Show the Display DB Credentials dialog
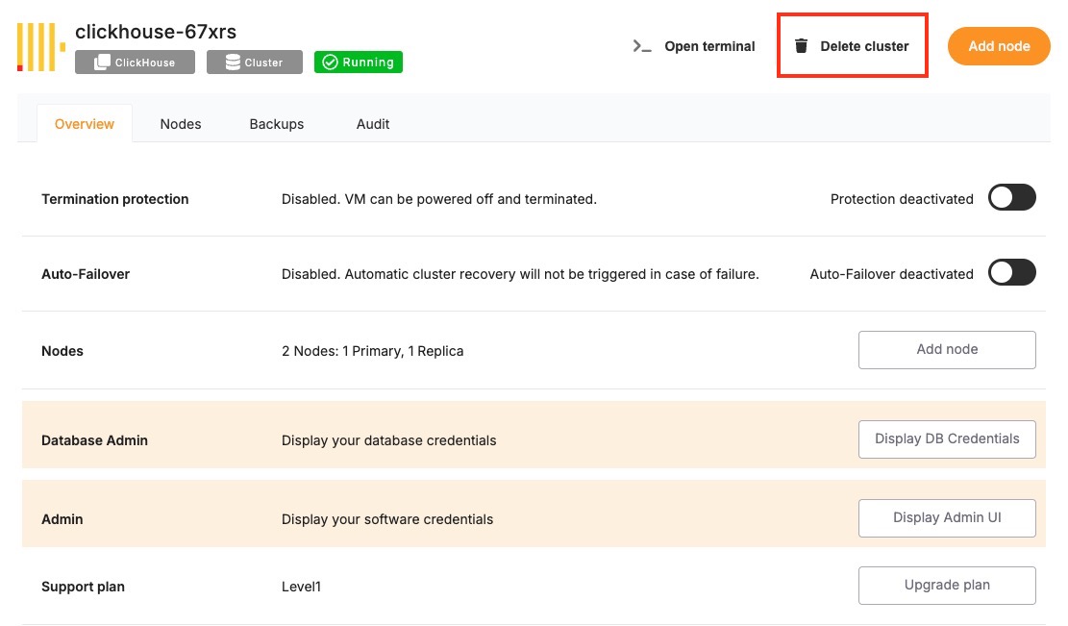 (x=947, y=439)
